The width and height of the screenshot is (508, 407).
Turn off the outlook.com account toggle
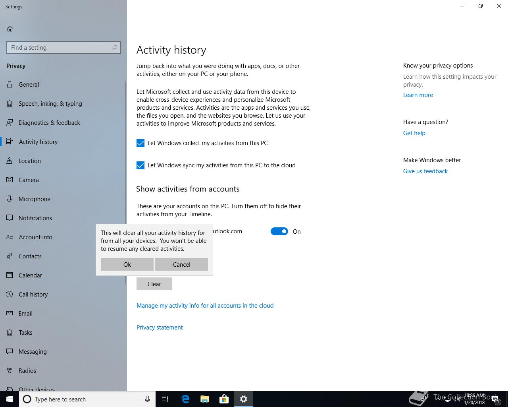tap(279, 231)
